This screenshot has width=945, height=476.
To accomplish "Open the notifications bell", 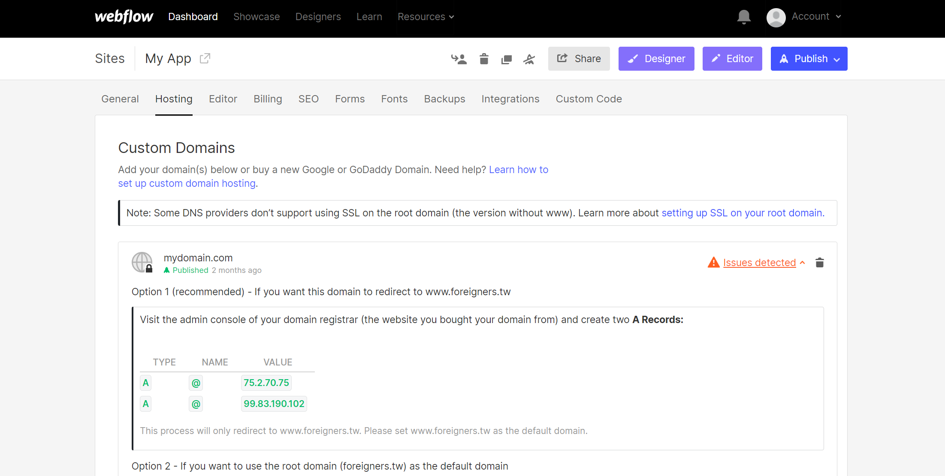I will point(744,17).
